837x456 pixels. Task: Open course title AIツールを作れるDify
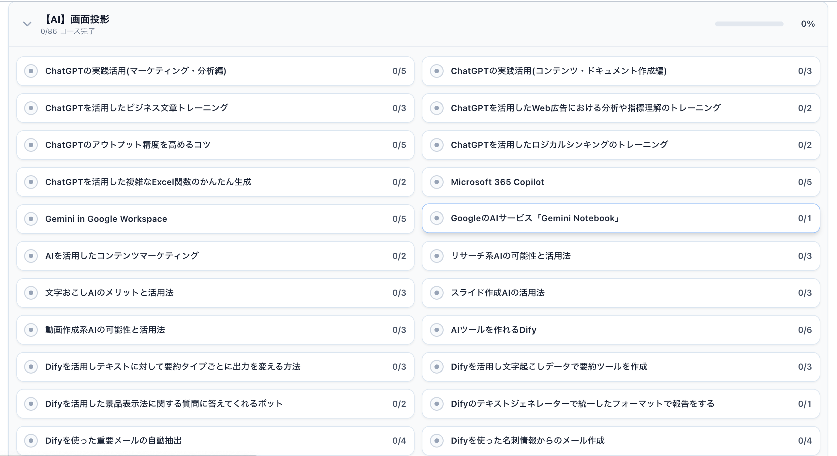pos(493,330)
